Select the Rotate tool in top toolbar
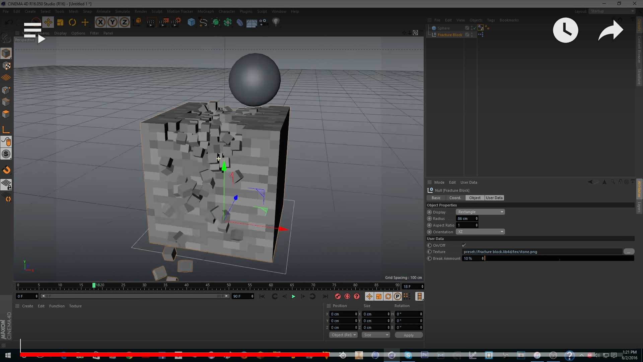This screenshot has width=643, height=362. coord(72,22)
